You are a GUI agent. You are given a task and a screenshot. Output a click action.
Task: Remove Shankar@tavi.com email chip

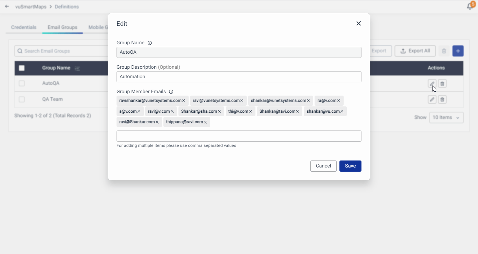click(x=297, y=112)
